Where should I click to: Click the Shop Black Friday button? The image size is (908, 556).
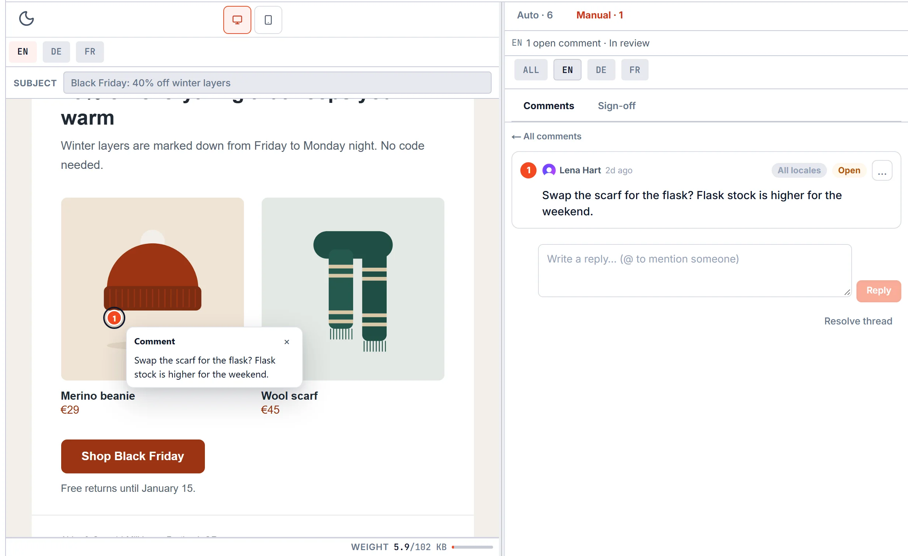point(133,456)
